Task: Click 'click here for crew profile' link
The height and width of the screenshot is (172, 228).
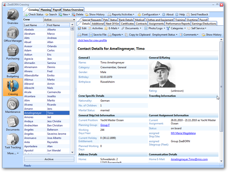Action: [92, 40]
